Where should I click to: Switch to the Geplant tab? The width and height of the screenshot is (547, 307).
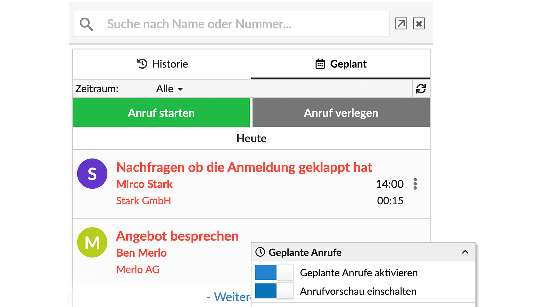coord(341,64)
